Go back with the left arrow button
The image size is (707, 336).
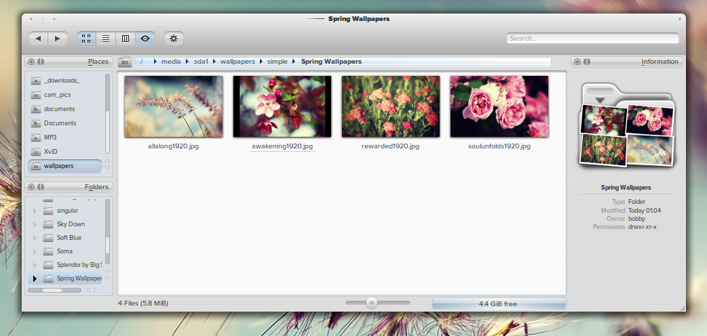(38, 39)
